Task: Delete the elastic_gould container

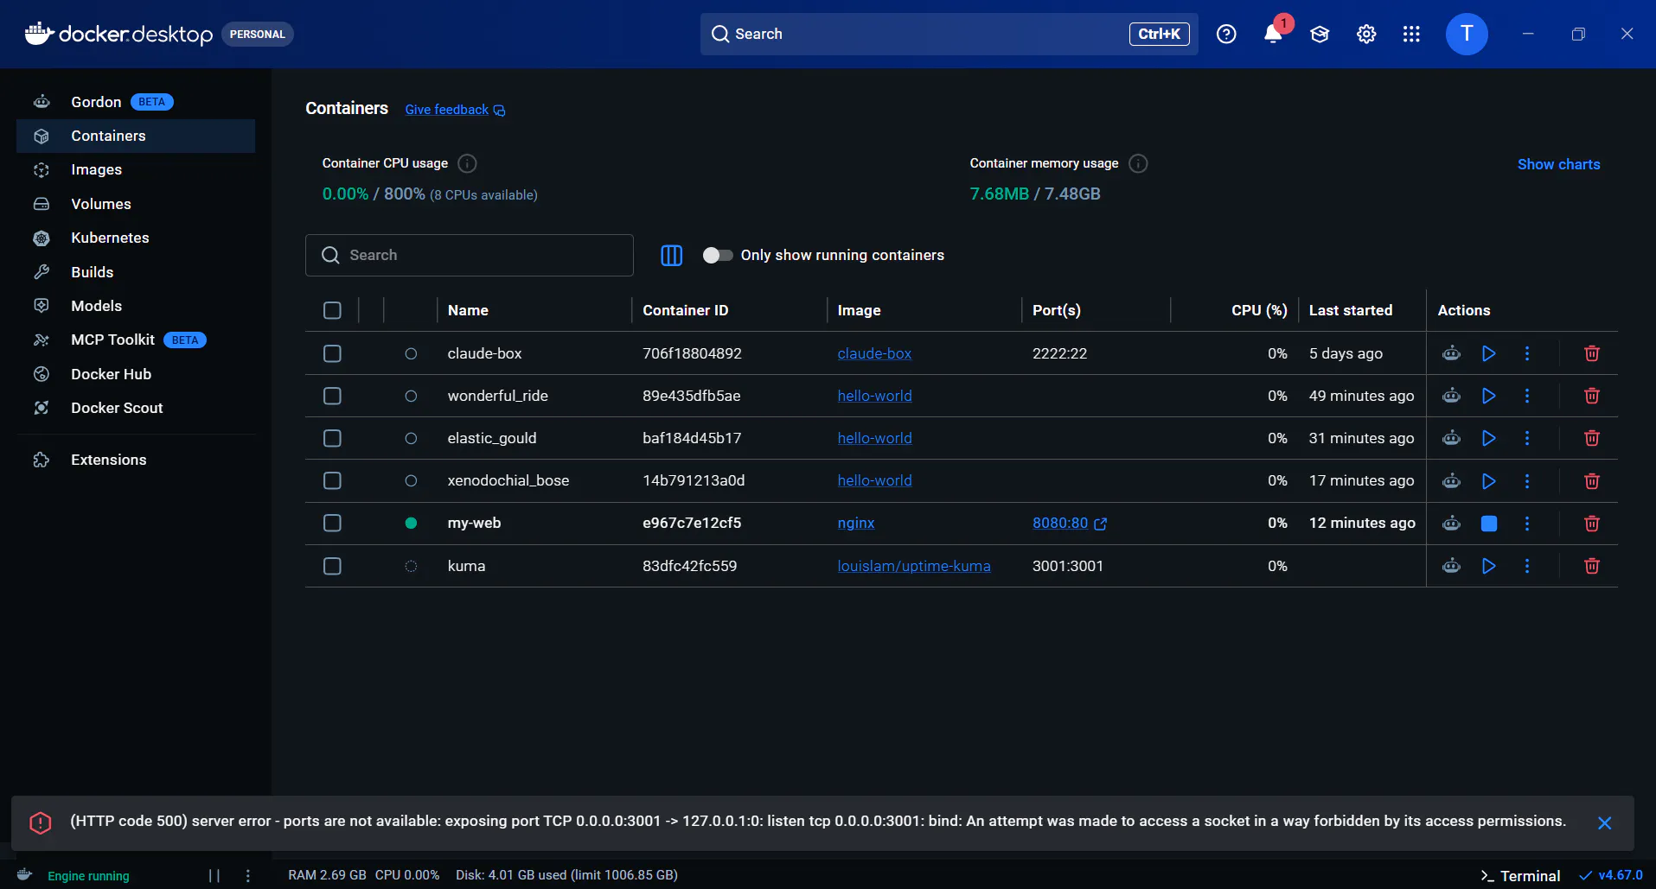Action: pyautogui.click(x=1592, y=438)
